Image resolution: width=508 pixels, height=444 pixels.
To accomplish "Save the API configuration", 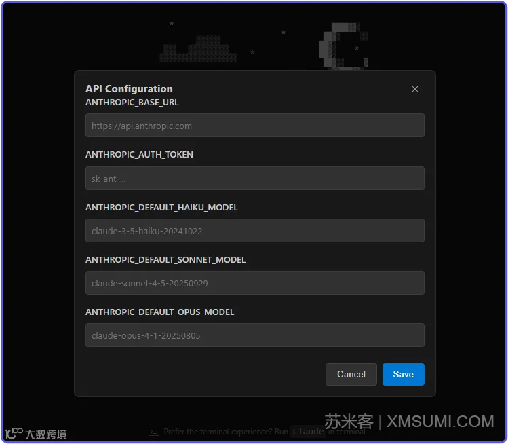I will coord(403,374).
